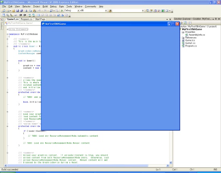
Task: Open the Debug configuration dropdown
Action: pos(78,11)
